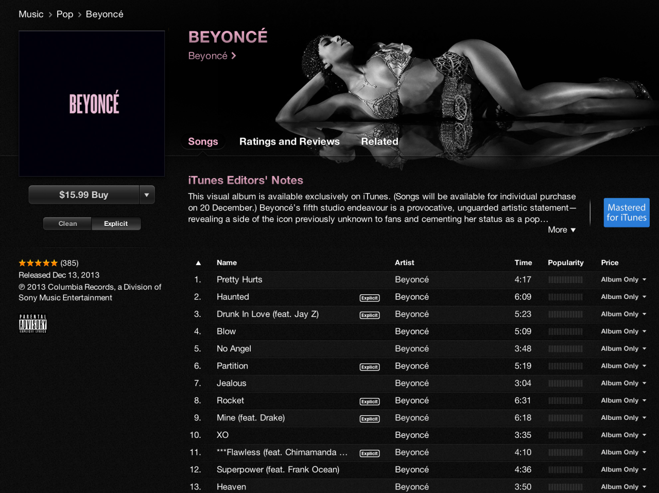Open the Related tab

coord(379,142)
